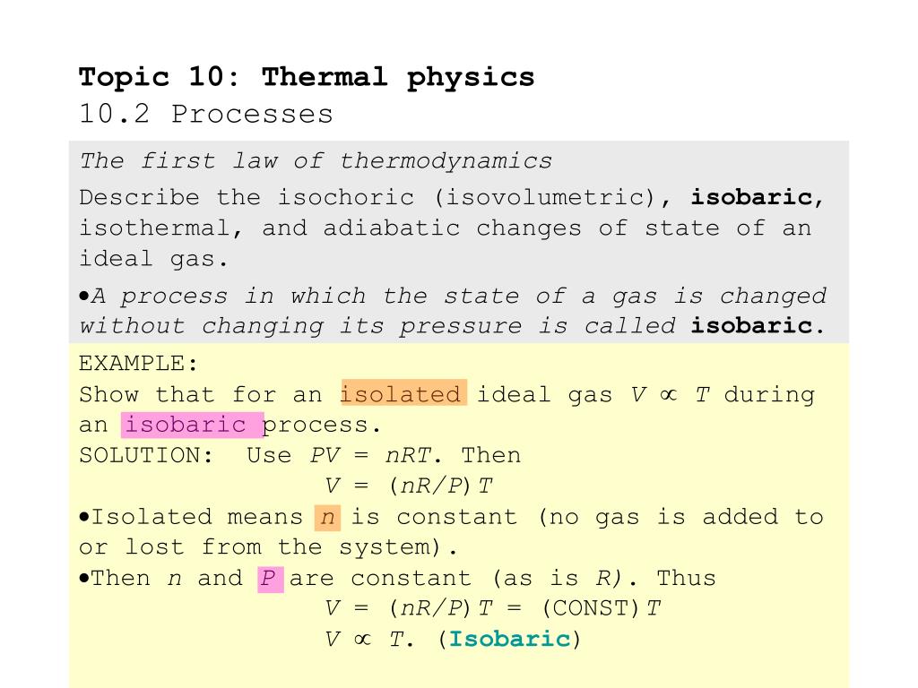
Task: Click the bullet before 'Then n and'
Action: 84,579
